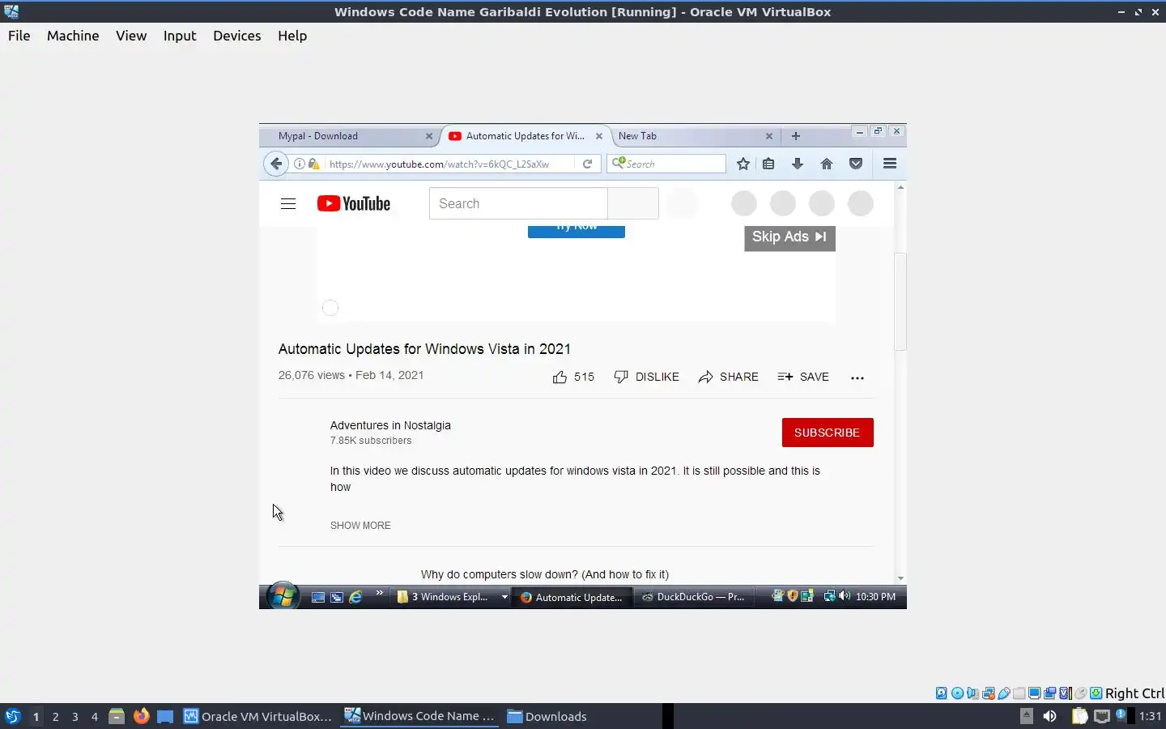Open the View menu
This screenshot has height=729, width=1166.
(x=131, y=36)
